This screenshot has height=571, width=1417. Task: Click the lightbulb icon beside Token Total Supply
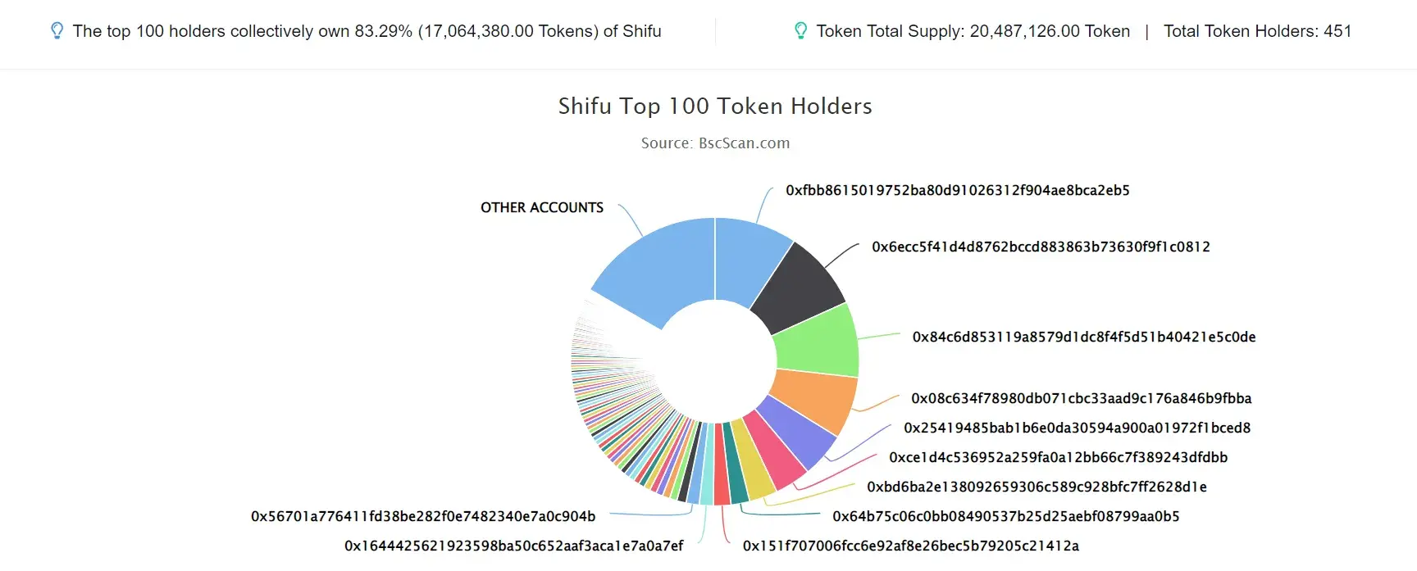pyautogui.click(x=800, y=31)
